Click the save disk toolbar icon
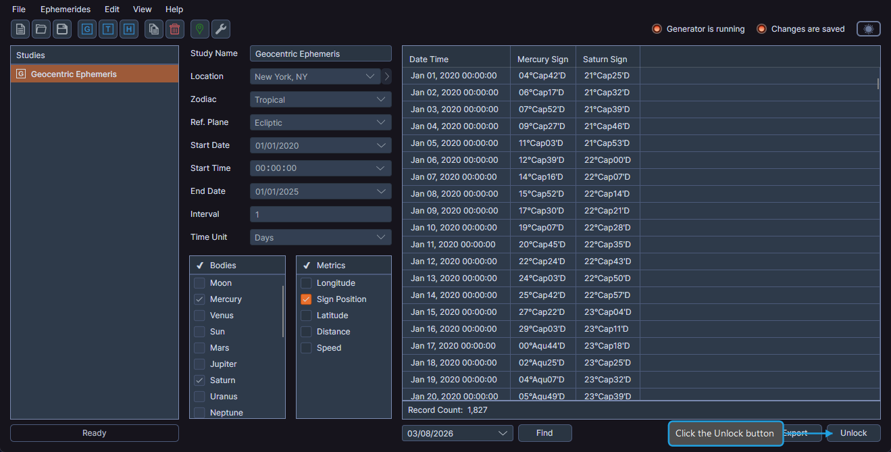This screenshot has width=891, height=452. click(x=62, y=29)
